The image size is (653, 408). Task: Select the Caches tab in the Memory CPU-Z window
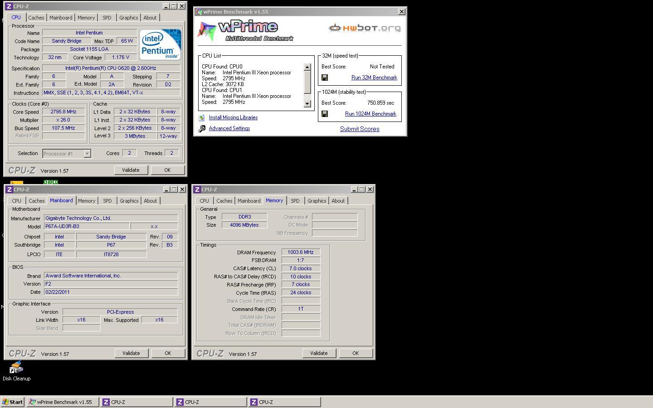pos(224,201)
